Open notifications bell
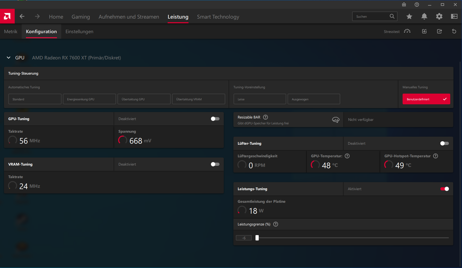The image size is (462, 268). [424, 17]
